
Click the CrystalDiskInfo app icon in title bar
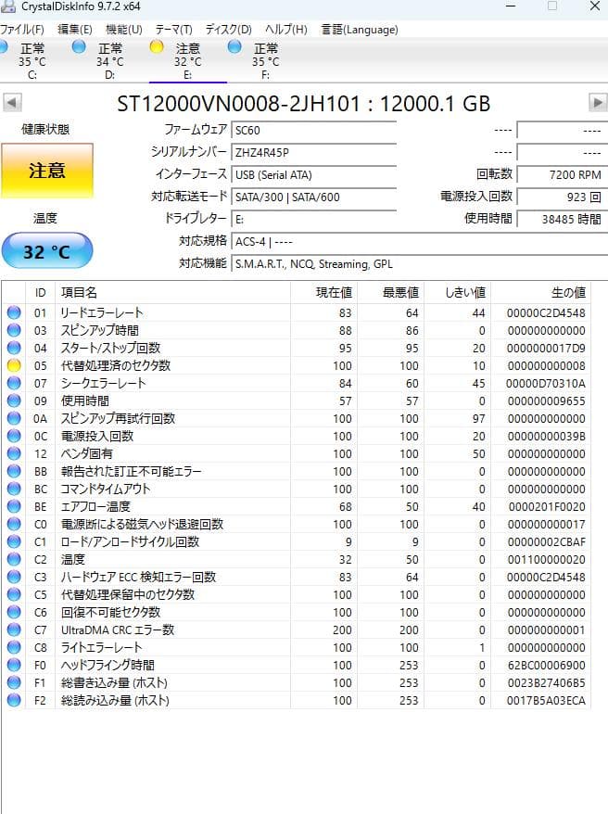coord(7,6)
